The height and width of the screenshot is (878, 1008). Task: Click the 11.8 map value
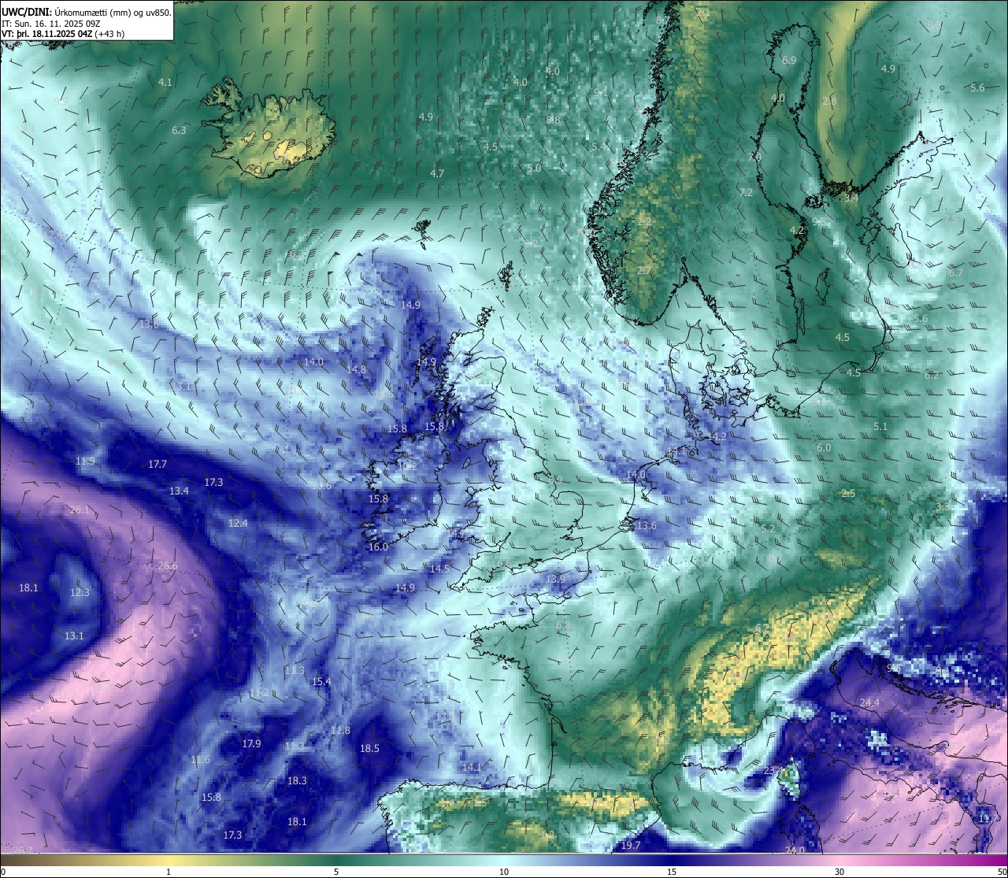coord(340,731)
